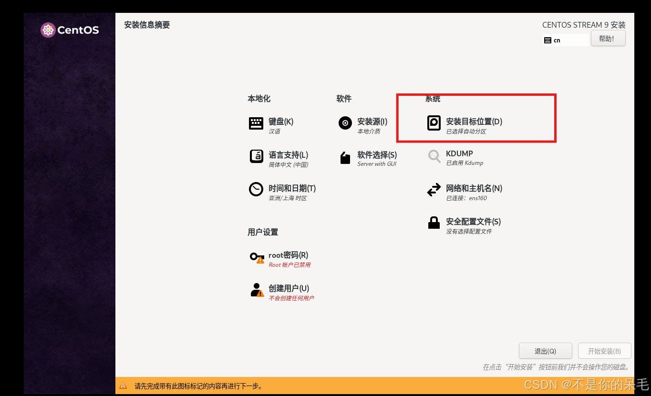Open 安全配置文件(S) label
This screenshot has height=396, width=651.
474,222
